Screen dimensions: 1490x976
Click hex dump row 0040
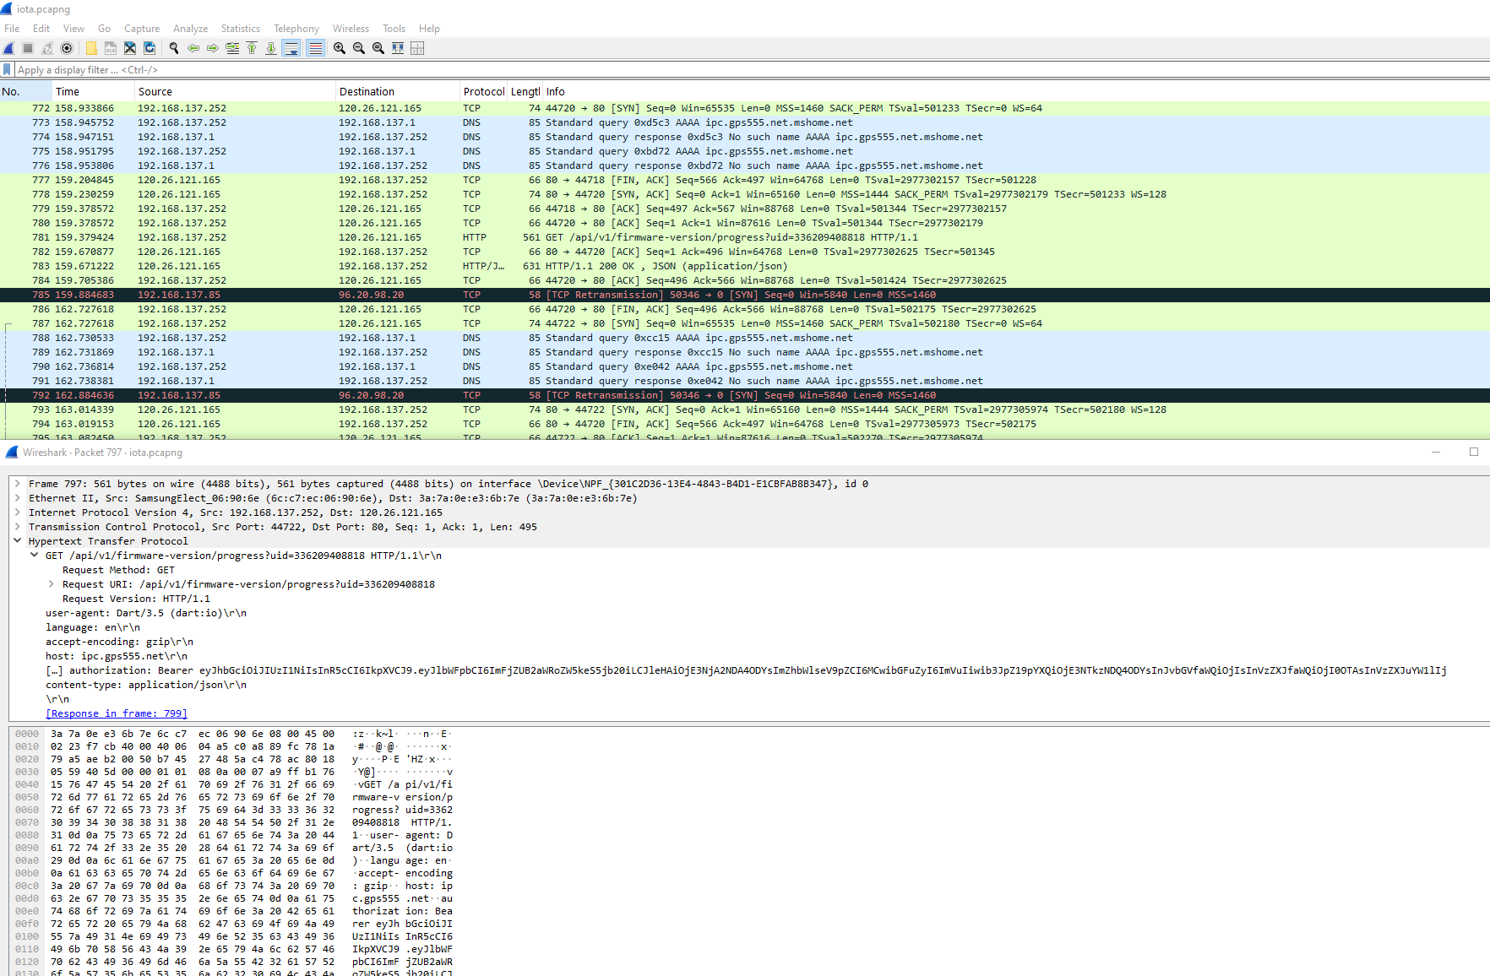[234, 784]
